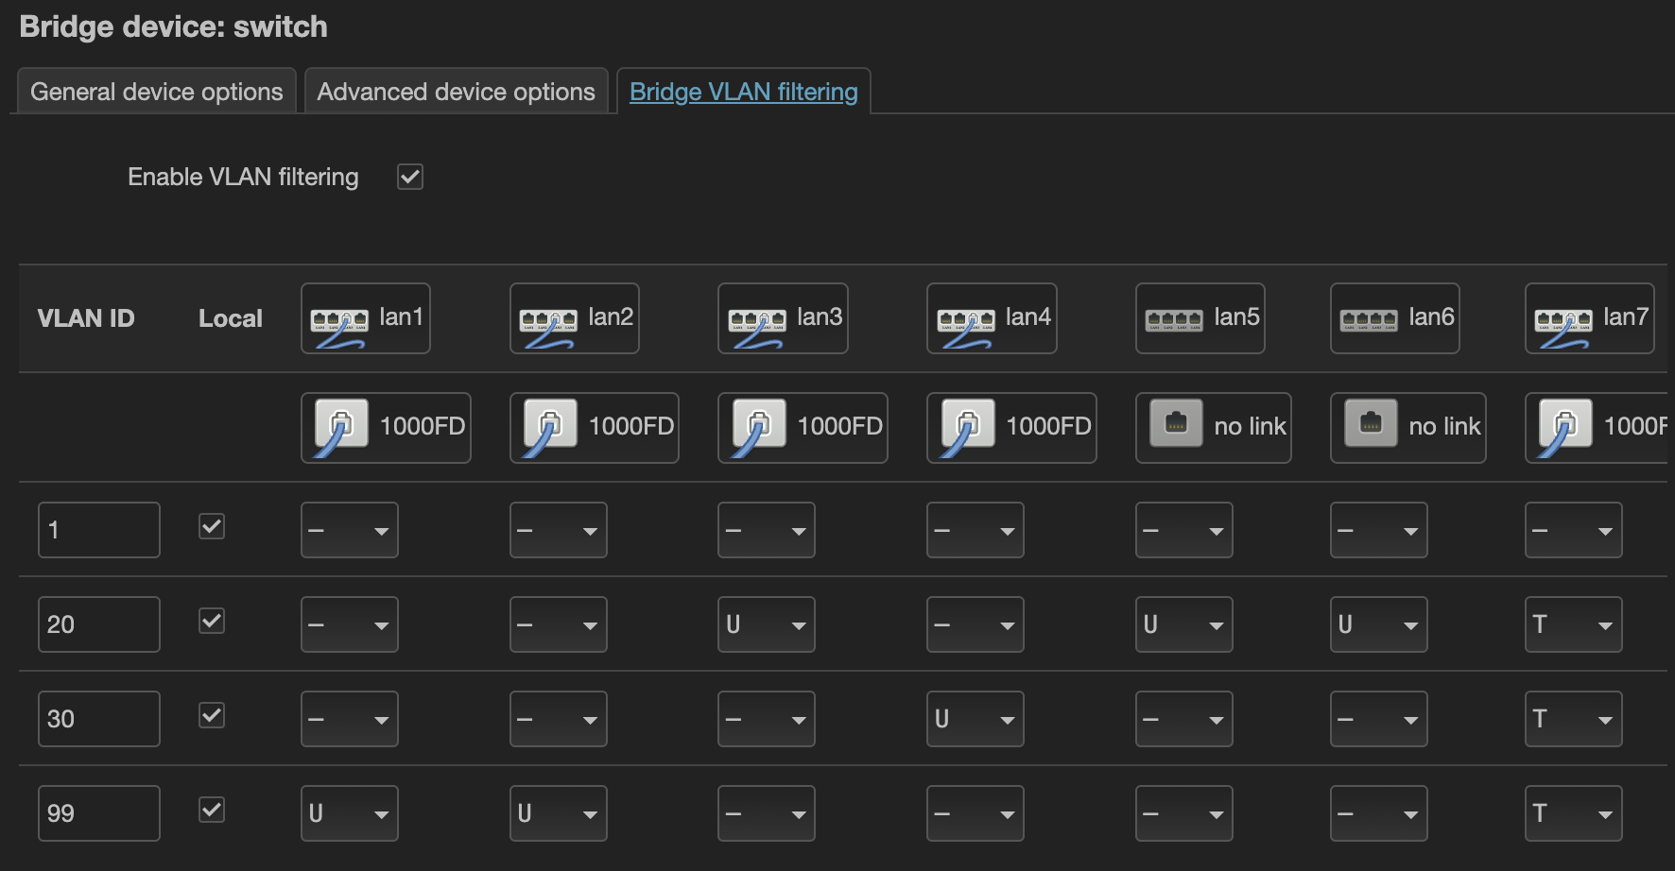The image size is (1675, 871).
Task: Uncheck Local for VLAN 1
Action: tap(212, 526)
